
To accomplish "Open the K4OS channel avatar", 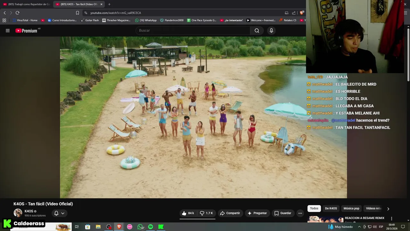I will (x=18, y=213).
